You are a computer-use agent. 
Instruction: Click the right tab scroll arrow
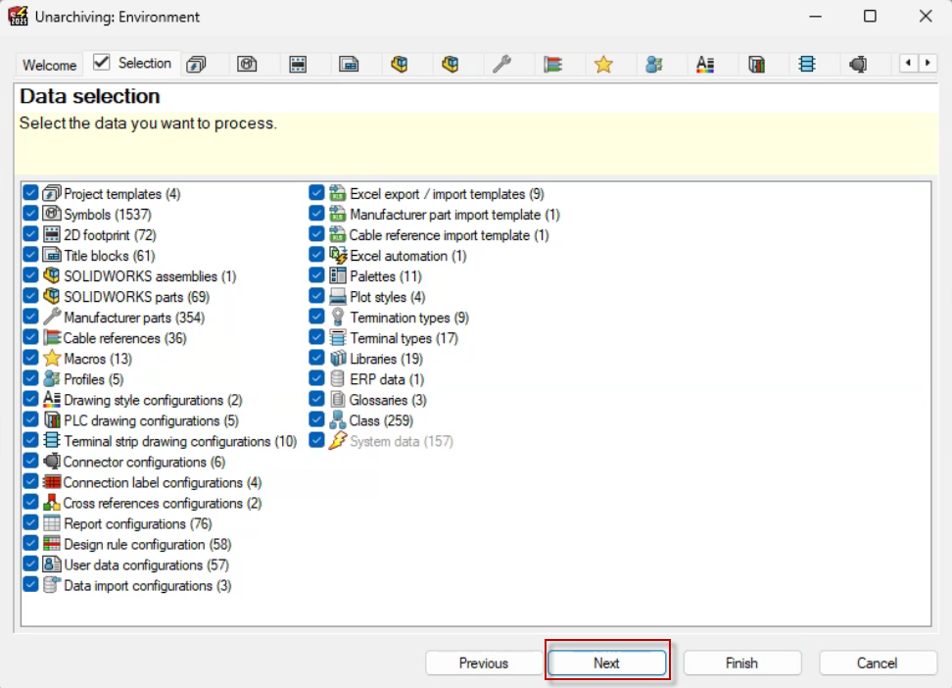pyautogui.click(x=927, y=63)
